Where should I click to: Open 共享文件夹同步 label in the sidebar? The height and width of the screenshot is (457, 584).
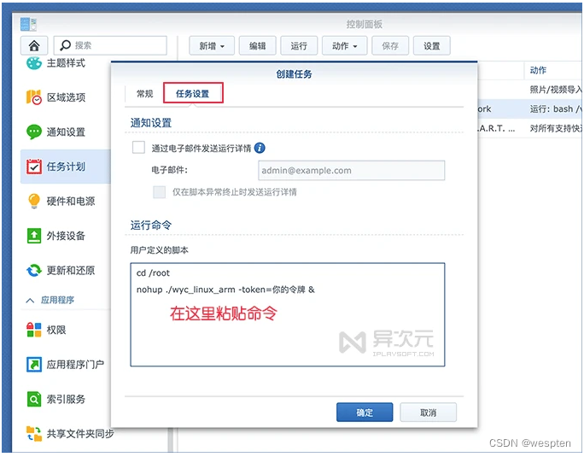pos(80,434)
